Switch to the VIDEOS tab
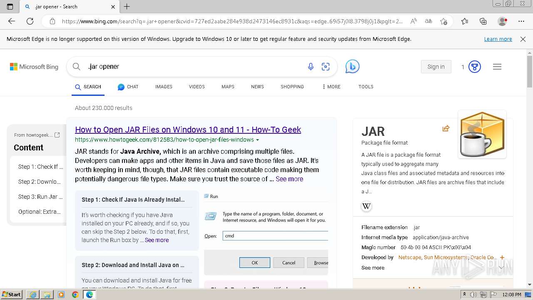Image resolution: width=533 pixels, height=300 pixels. (197, 87)
